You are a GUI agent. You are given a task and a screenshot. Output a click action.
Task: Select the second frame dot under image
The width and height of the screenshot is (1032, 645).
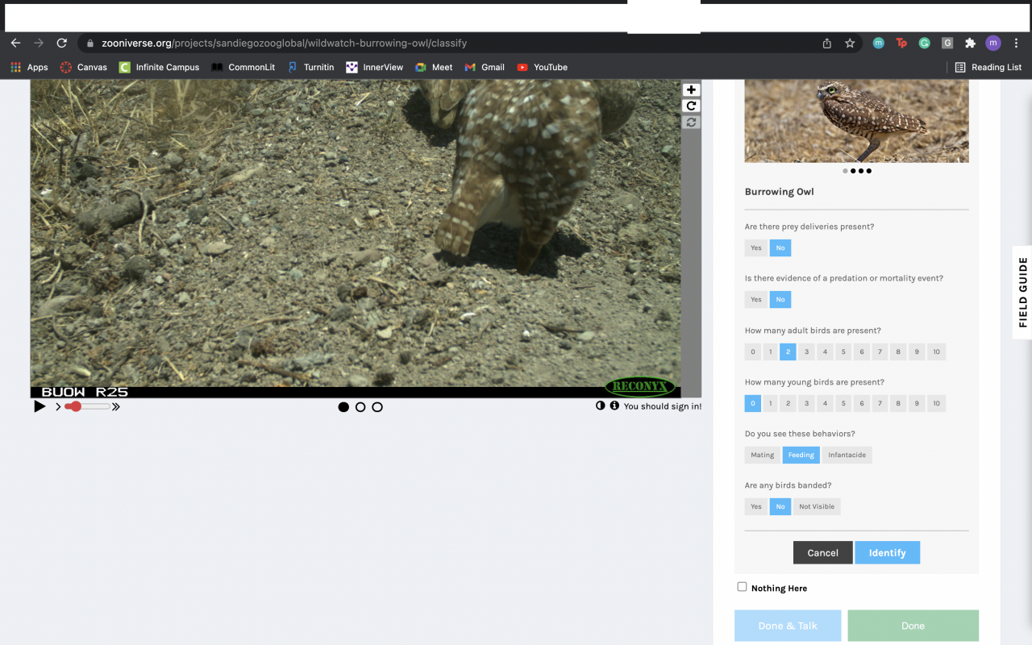point(360,407)
